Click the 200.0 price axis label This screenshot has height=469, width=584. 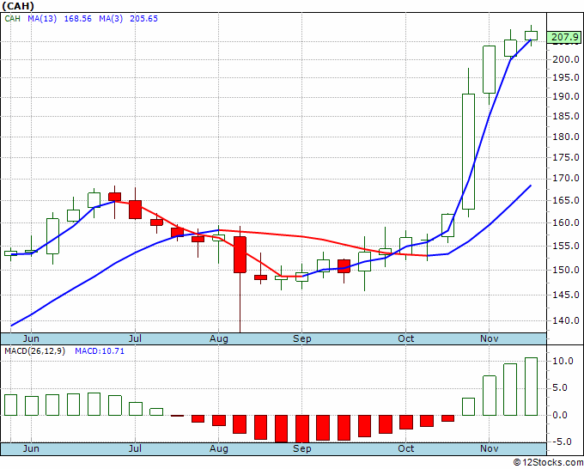click(x=565, y=59)
